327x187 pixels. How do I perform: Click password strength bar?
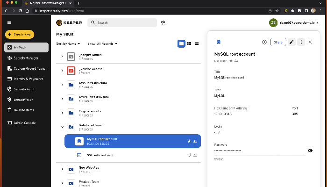[x=260, y=156]
